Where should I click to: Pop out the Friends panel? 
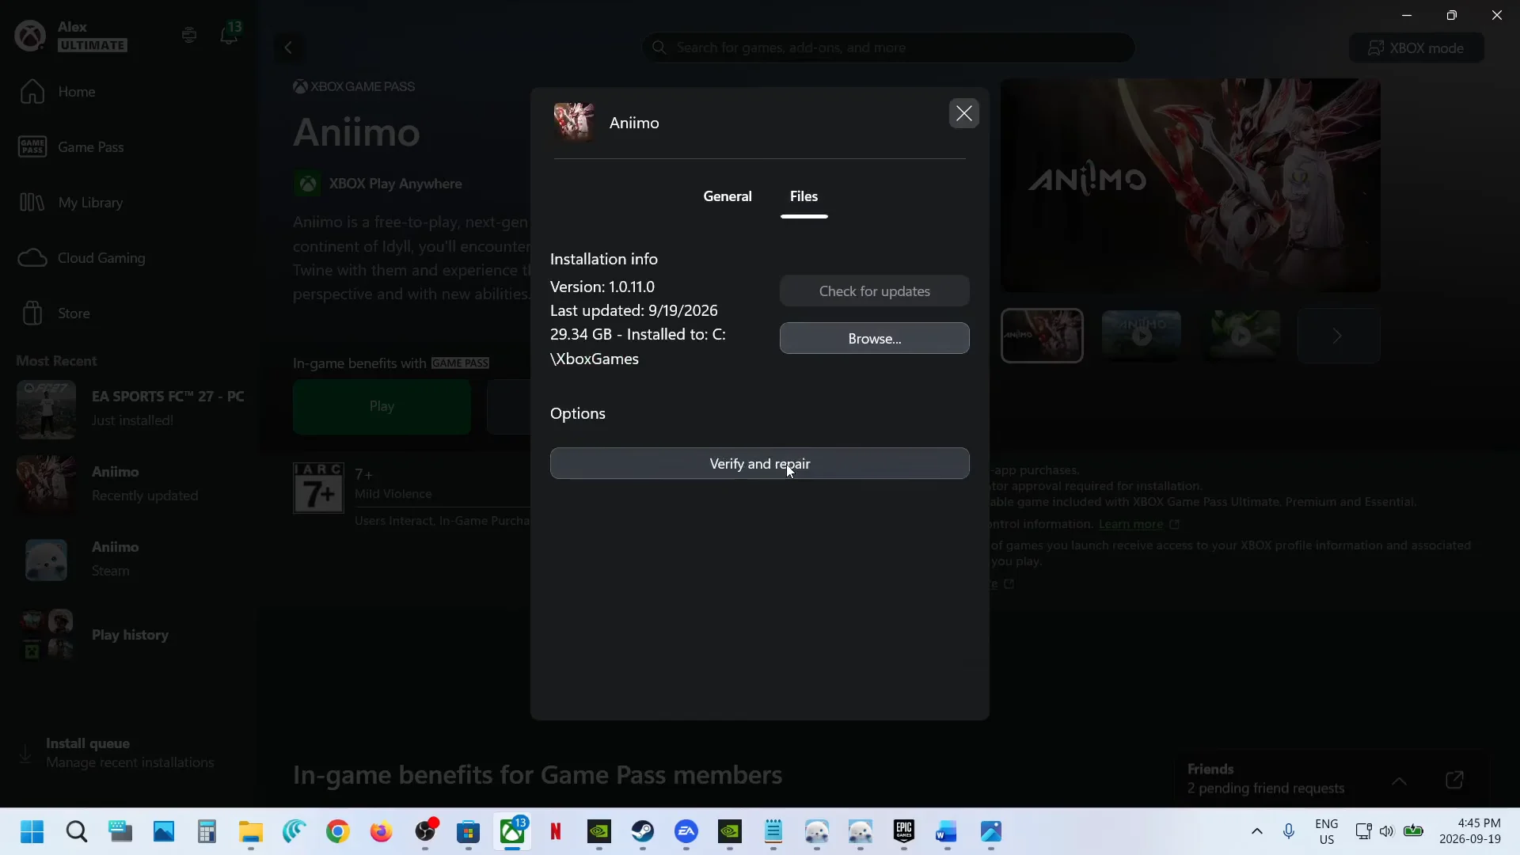(1454, 781)
